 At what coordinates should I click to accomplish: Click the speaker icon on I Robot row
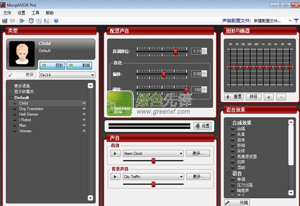click(84, 120)
